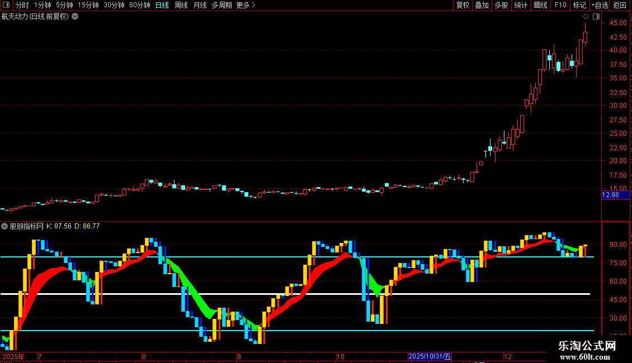The height and width of the screenshot is (363, 632).
Task: Click month 12 on the time axis
Action: point(508,356)
